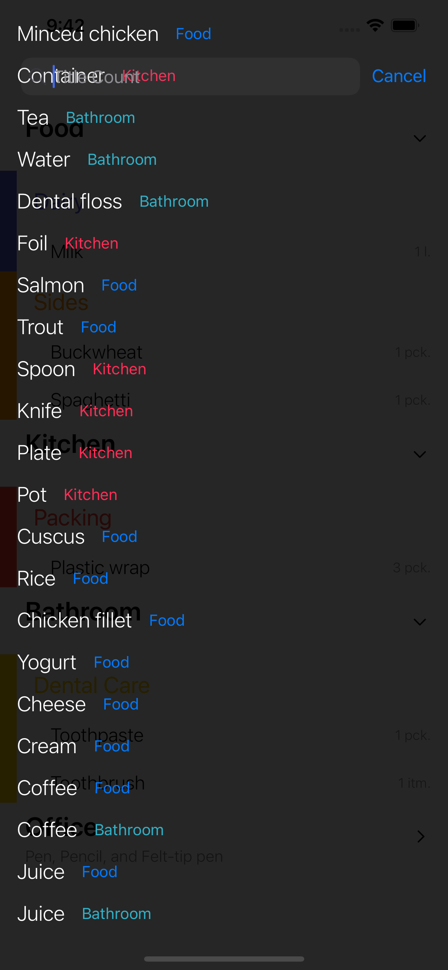
Task: Select the Minced chicken suggestion
Action: tap(88, 34)
